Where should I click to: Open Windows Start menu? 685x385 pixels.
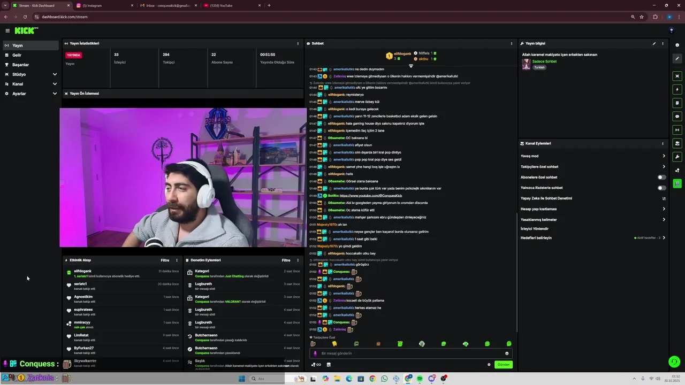tap(241, 379)
